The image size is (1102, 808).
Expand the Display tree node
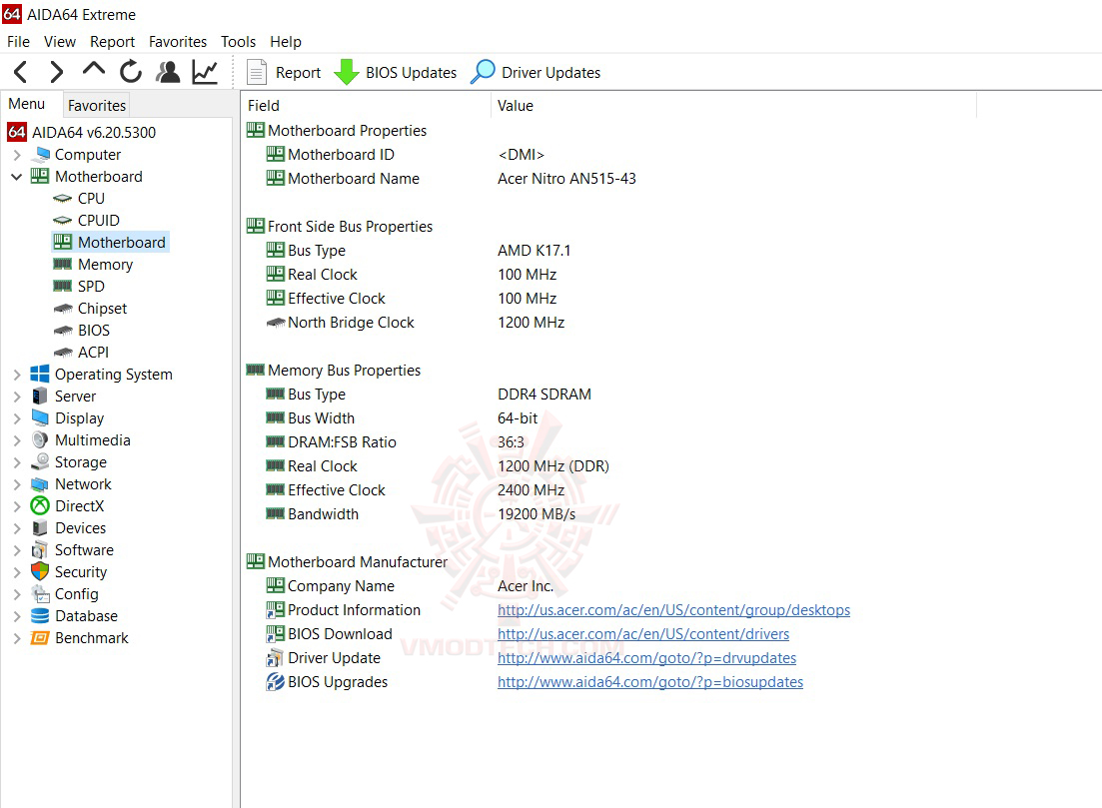[x=17, y=418]
